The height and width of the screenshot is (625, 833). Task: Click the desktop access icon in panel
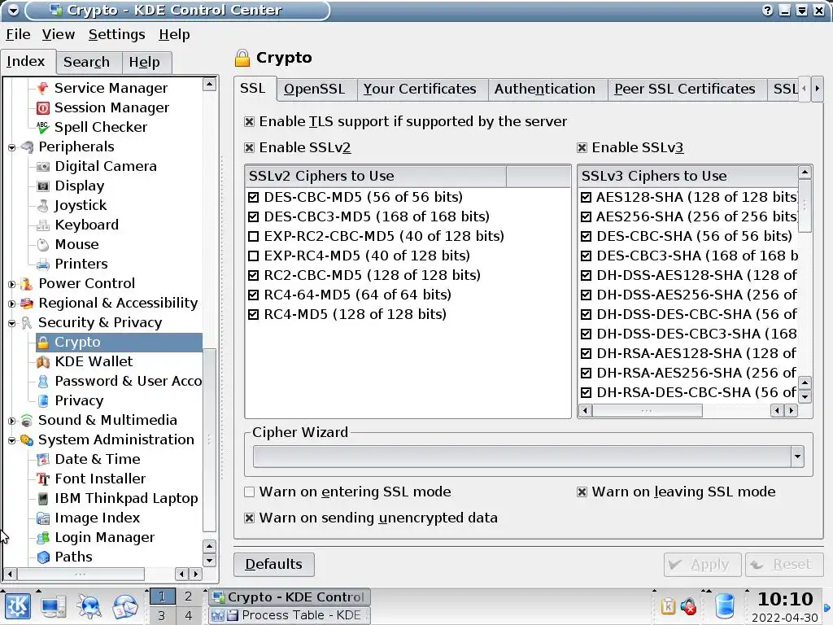54,605
